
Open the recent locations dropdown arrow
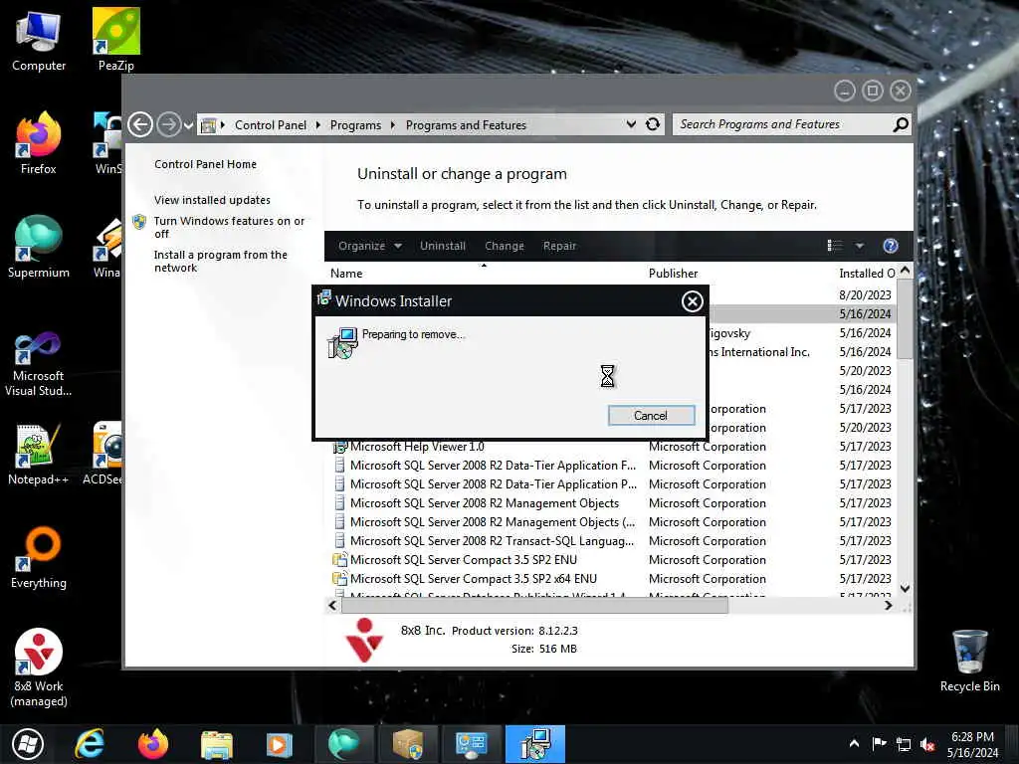188,125
